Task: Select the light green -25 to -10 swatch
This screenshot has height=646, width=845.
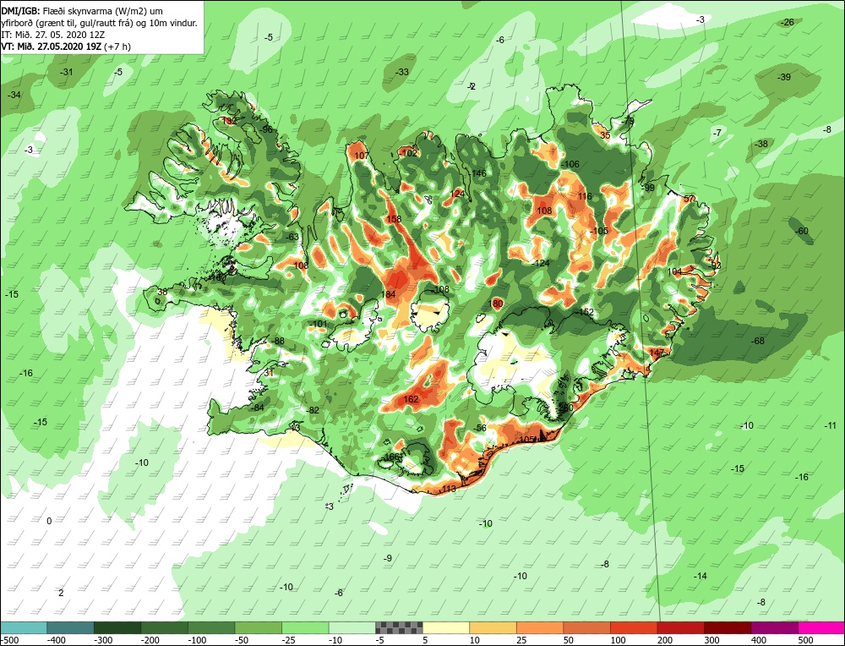Action: pyautogui.click(x=306, y=627)
